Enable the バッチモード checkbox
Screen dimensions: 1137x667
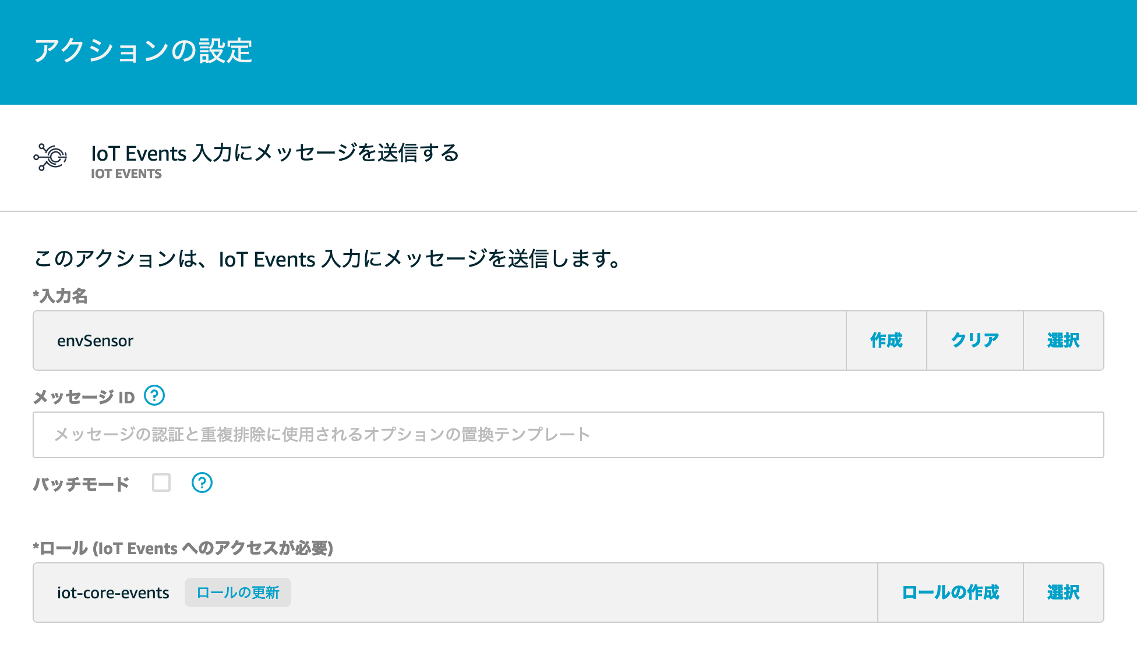click(161, 483)
